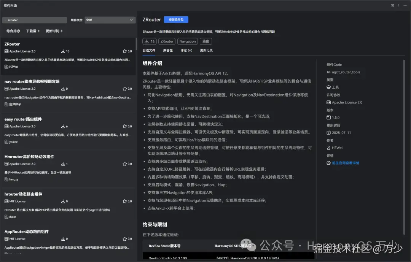Click author icon beside yeaicc
411x262 pixels.
(6, 142)
